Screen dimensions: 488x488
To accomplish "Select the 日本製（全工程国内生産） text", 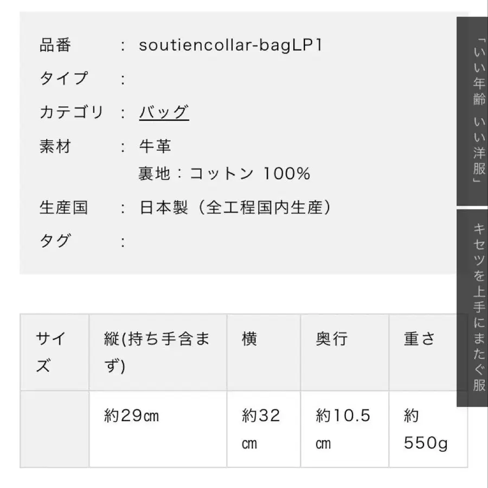I will [235, 208].
